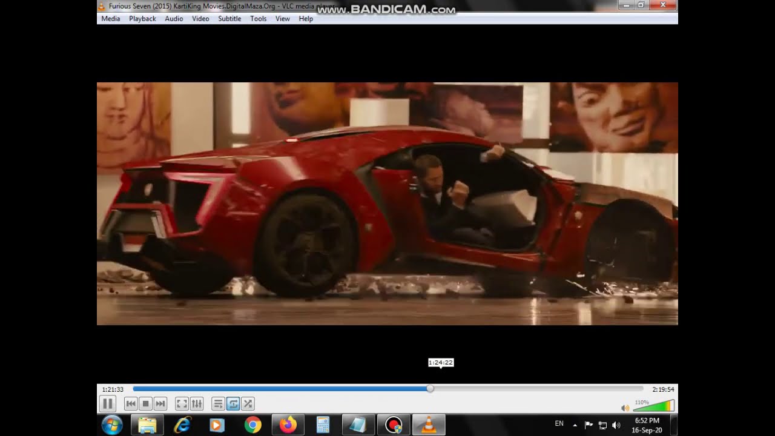Toggle the loop repeat mode
The height and width of the screenshot is (436, 775).
(233, 403)
